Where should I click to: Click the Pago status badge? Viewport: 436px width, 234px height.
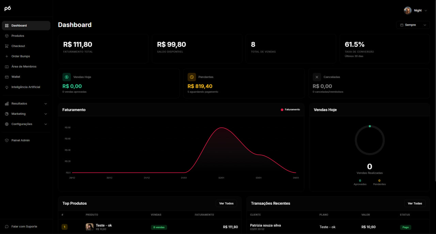(x=406, y=227)
